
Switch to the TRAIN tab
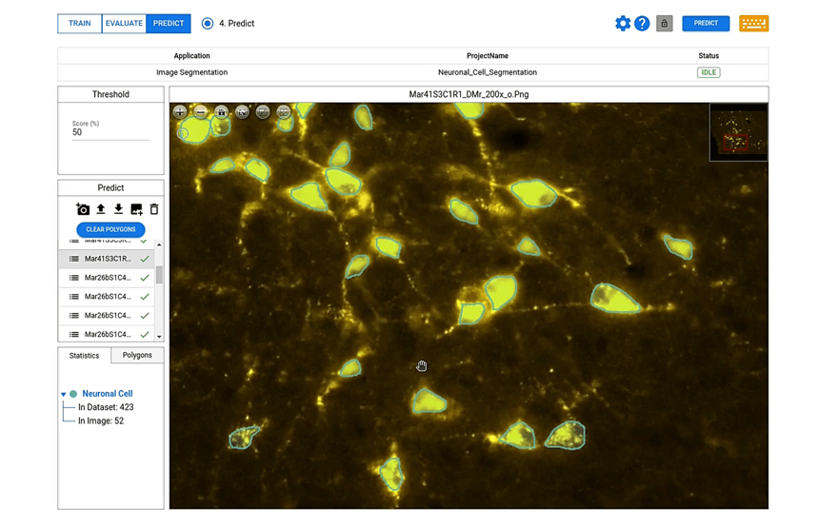[80, 24]
